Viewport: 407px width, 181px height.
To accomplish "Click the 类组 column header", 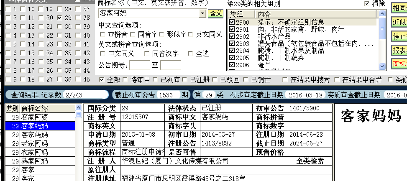I will click(x=241, y=14).
